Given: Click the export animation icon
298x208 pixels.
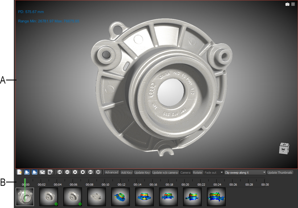Looking at the screenshot, I should [x=34, y=172].
